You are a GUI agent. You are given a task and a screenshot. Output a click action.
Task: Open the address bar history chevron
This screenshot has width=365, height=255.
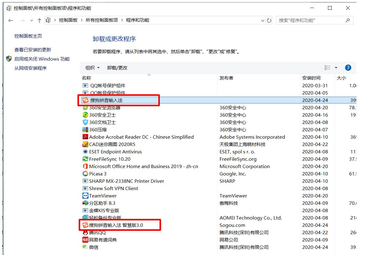point(262,20)
